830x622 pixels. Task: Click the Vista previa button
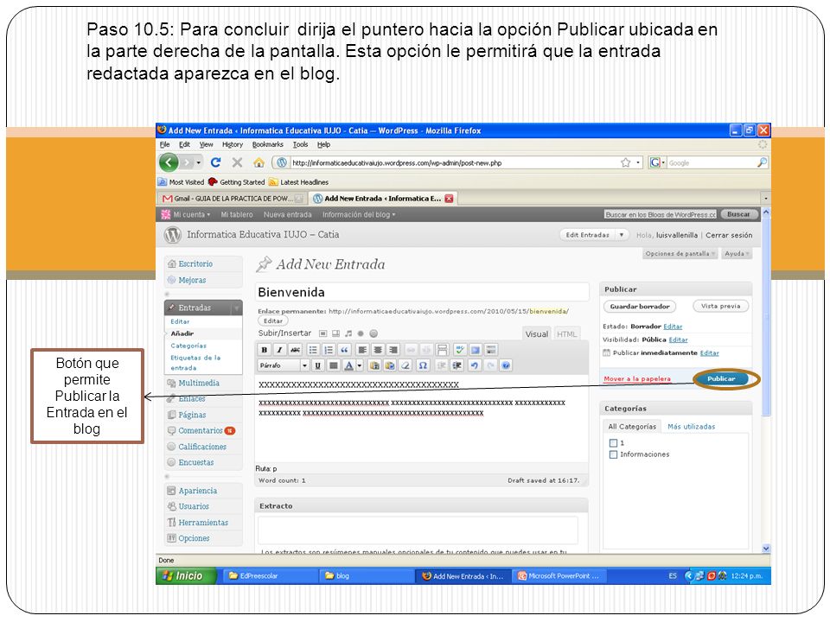tap(720, 306)
